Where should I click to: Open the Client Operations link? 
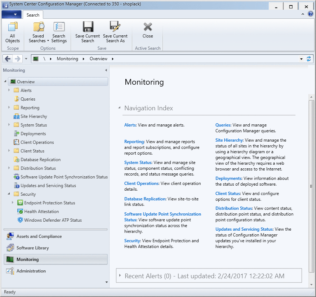(x=142, y=183)
